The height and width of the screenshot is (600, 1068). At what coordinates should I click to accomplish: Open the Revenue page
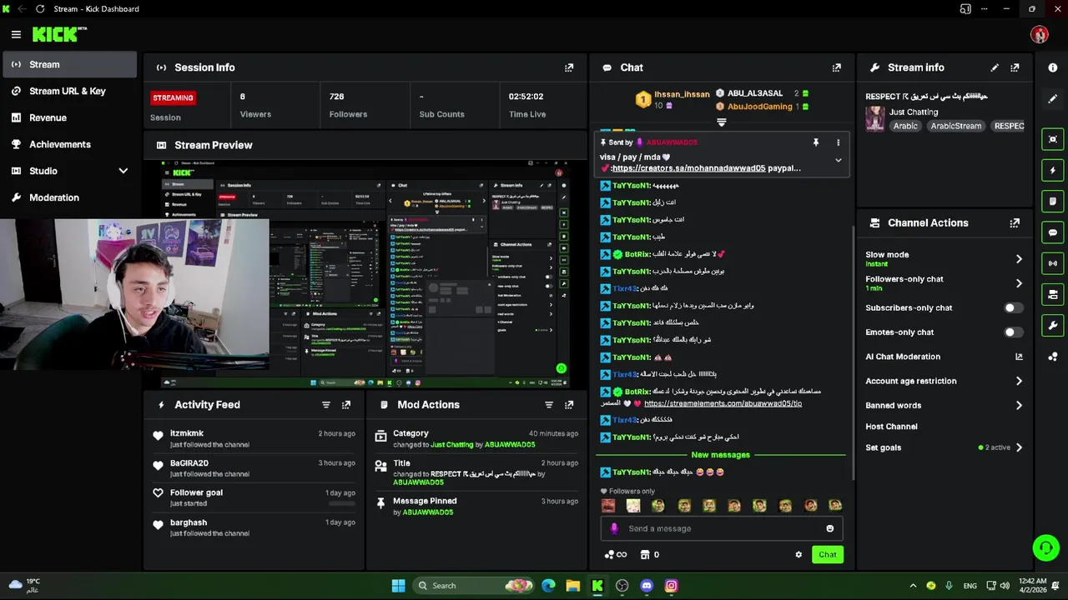coord(70,117)
